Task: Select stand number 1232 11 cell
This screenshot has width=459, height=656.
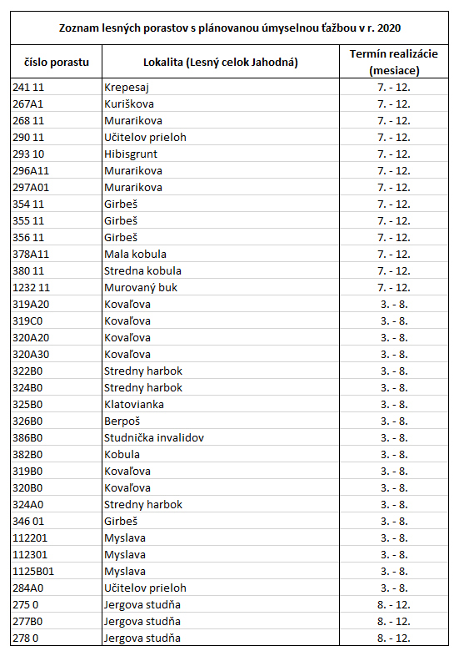Action: pos(57,287)
